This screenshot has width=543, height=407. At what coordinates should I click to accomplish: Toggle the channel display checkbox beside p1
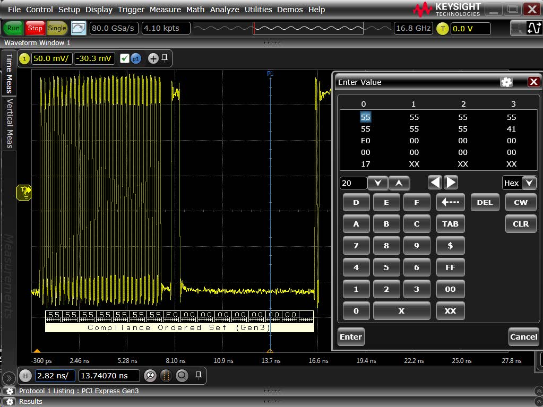pos(125,58)
